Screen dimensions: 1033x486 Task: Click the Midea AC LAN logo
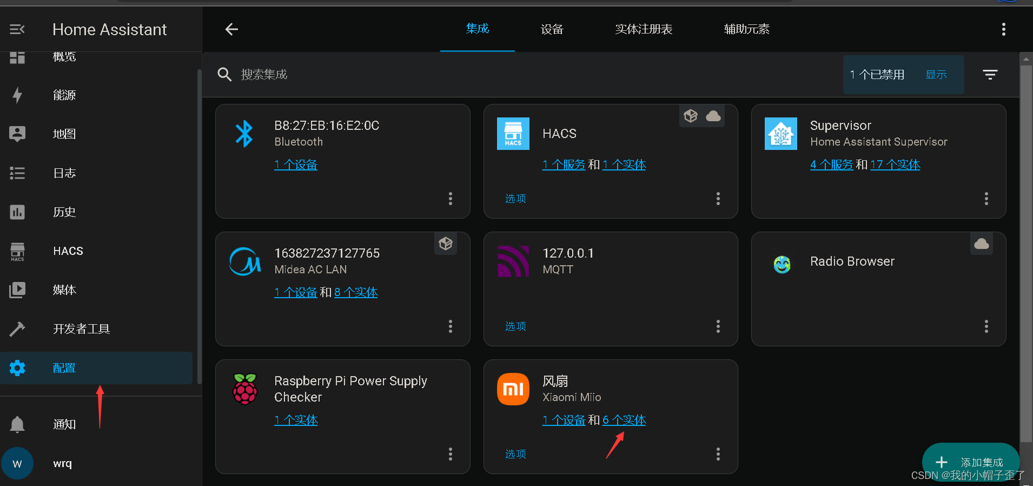click(245, 261)
